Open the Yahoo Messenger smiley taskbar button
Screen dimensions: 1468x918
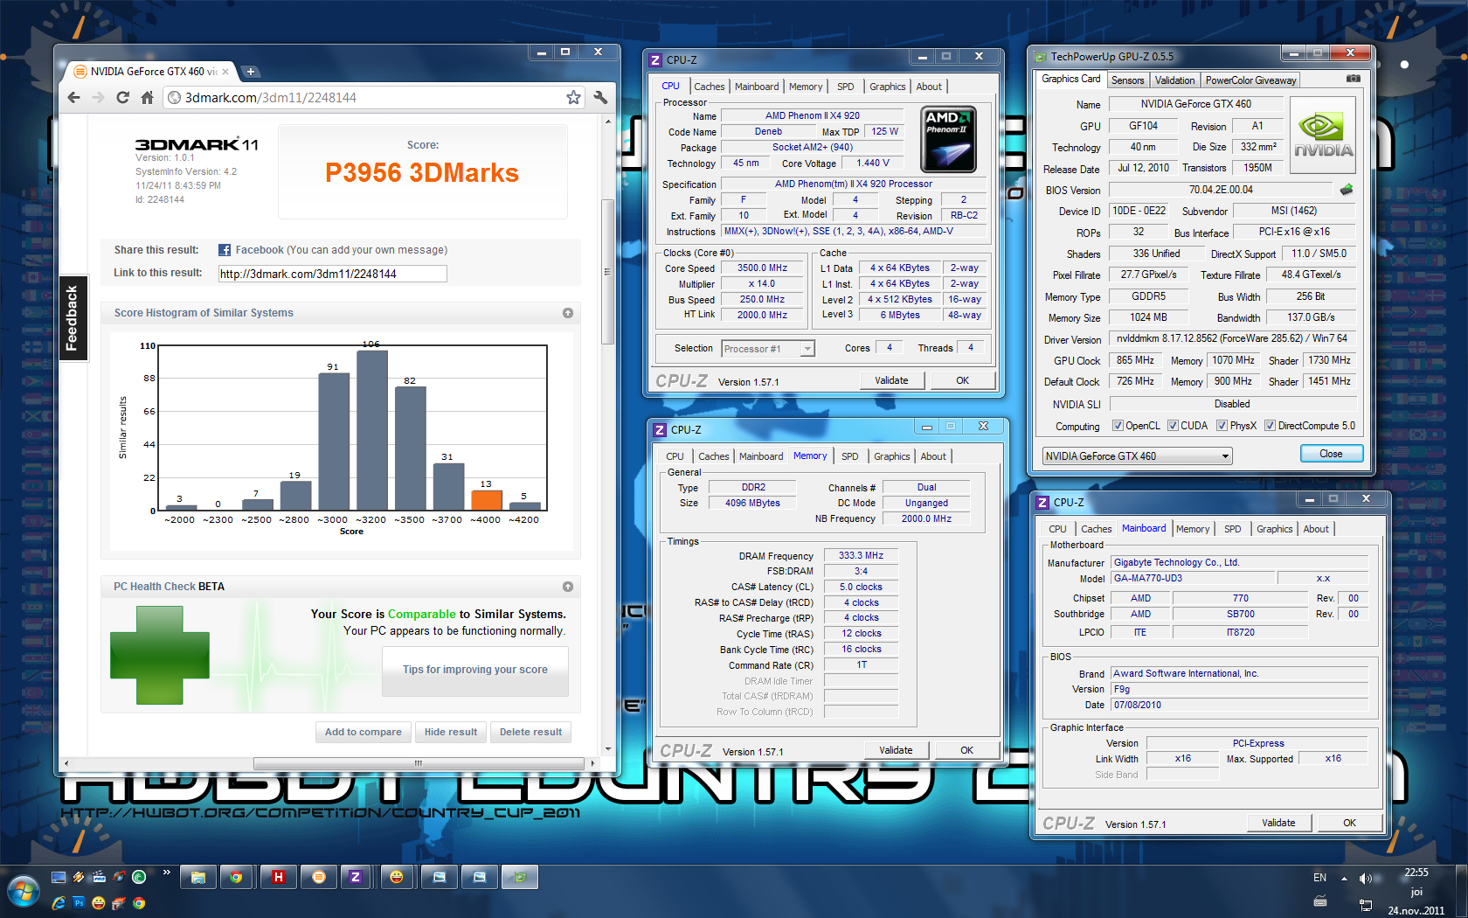(397, 877)
